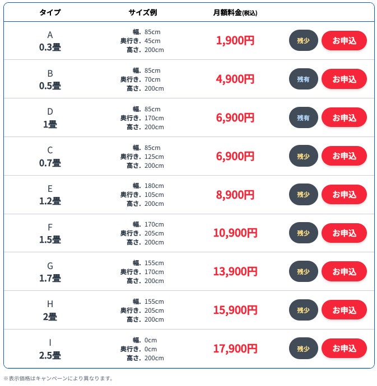Image resolution: width=377 pixels, height=386 pixels.
Task: Select the 10,900円 price for type F
Action: pyautogui.click(x=235, y=233)
